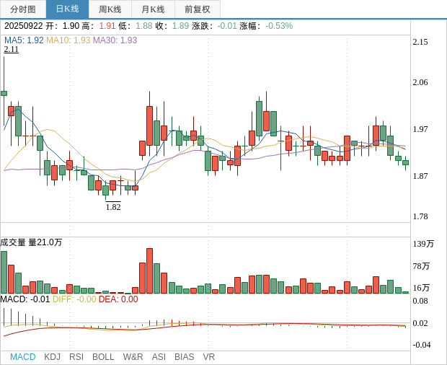Switch to the 分时图 tab

tap(23, 9)
